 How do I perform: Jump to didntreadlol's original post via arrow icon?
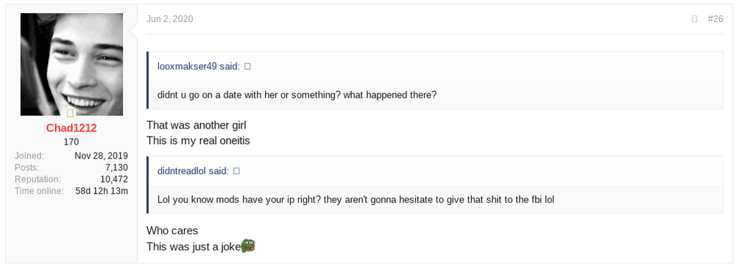click(x=236, y=171)
